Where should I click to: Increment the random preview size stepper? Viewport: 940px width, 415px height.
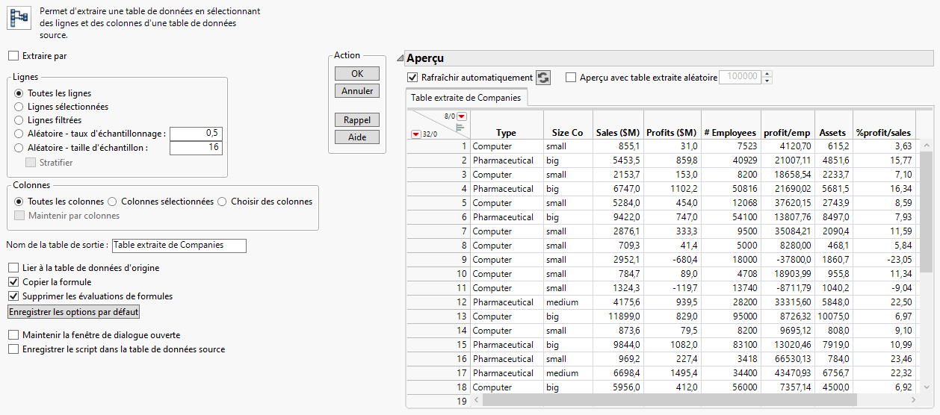point(767,75)
